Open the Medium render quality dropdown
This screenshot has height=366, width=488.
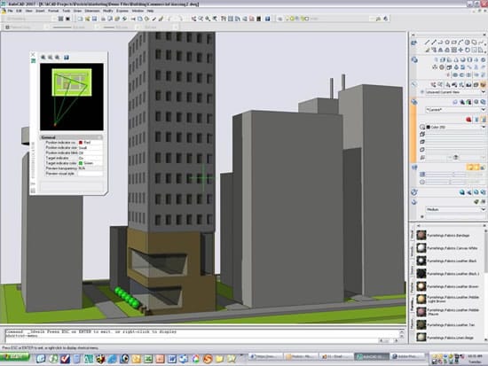pos(455,210)
